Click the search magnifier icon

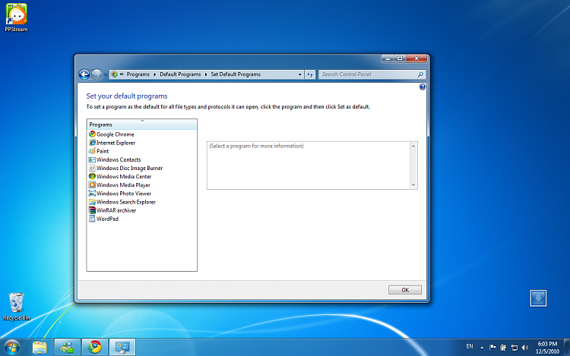[420, 74]
